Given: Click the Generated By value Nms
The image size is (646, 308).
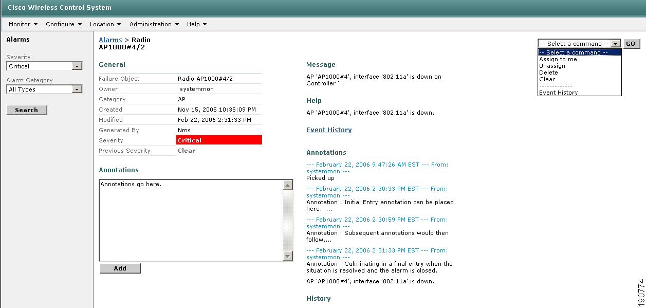Looking at the screenshot, I should coord(184,130).
